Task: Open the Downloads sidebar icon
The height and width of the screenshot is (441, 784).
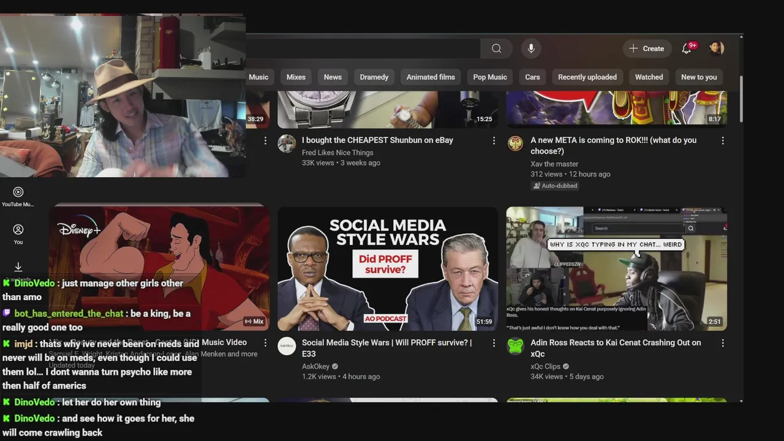Action: point(18,268)
